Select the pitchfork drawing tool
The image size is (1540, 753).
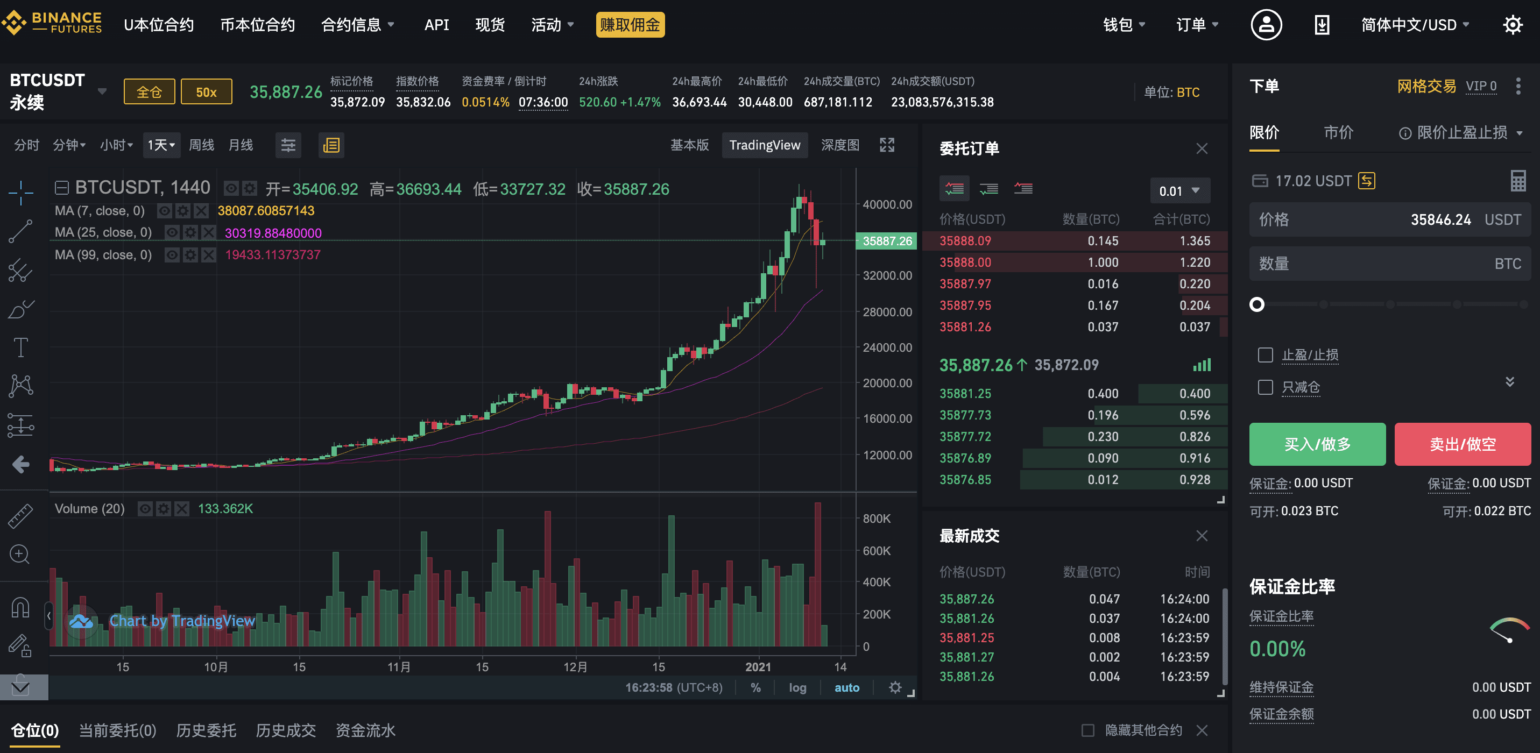pyautogui.click(x=20, y=270)
